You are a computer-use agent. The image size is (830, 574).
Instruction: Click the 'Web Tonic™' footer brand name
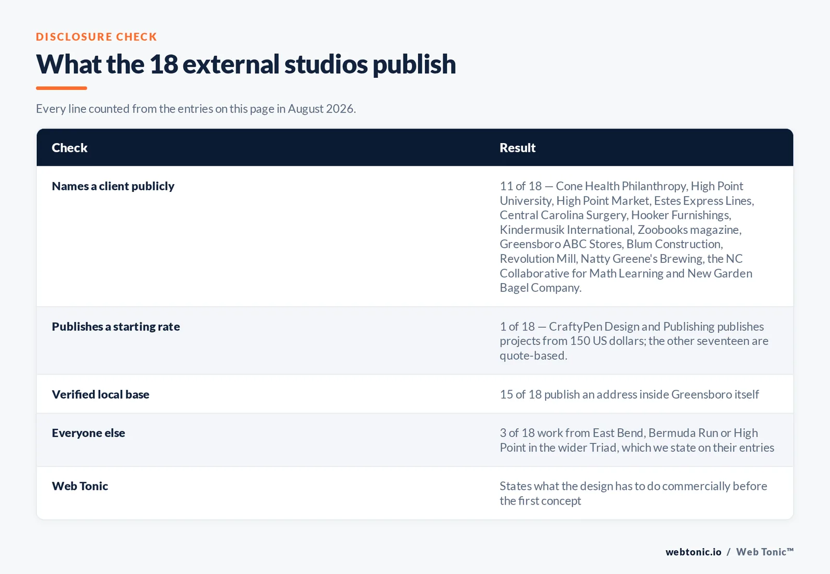765,552
